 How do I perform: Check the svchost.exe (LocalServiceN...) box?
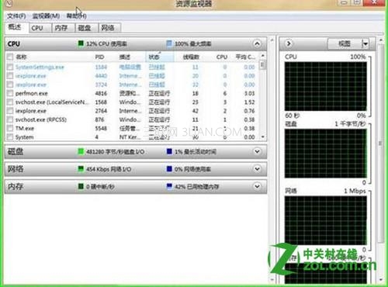10,102
